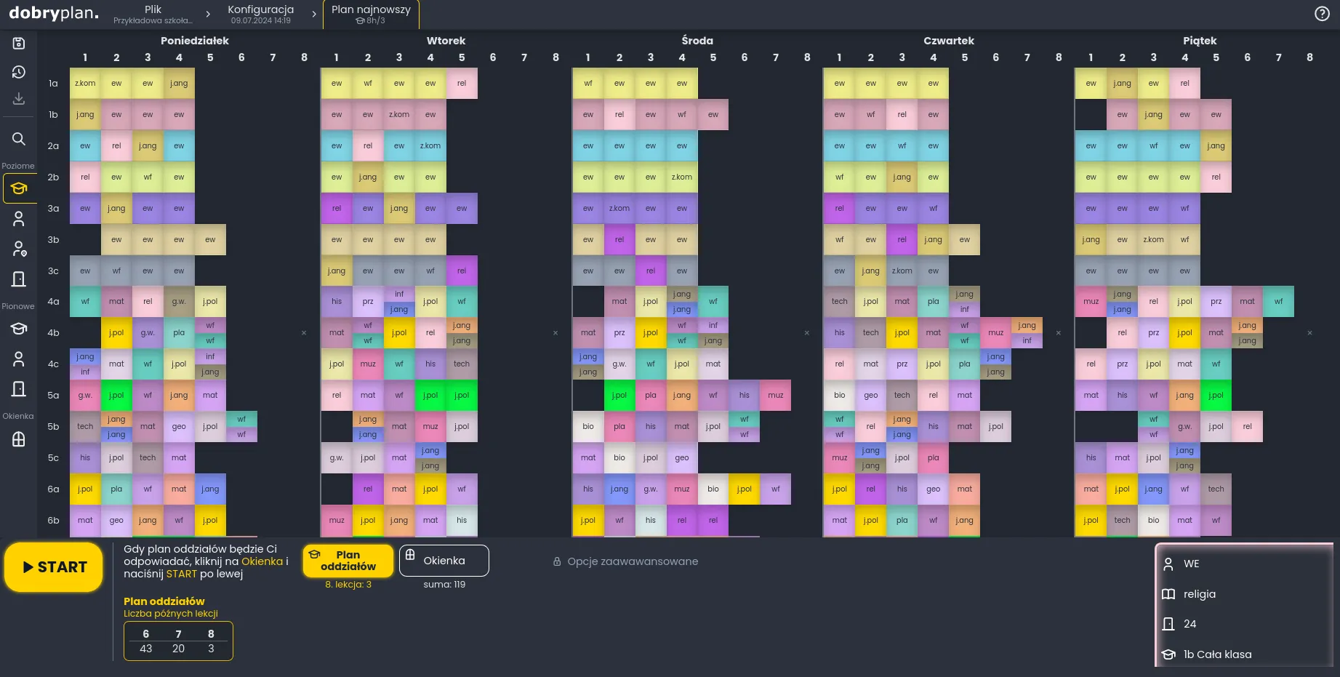Image resolution: width=1340 pixels, height=677 pixels.
Task: Click the yellow Okienka link in instructions
Action: pos(262,561)
